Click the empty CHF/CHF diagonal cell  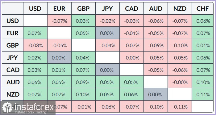[x=203, y=106]
